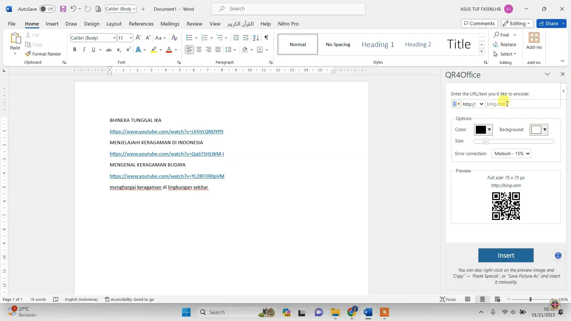Open the spelling proofing status icon
571x321 pixels.
tap(56, 299)
